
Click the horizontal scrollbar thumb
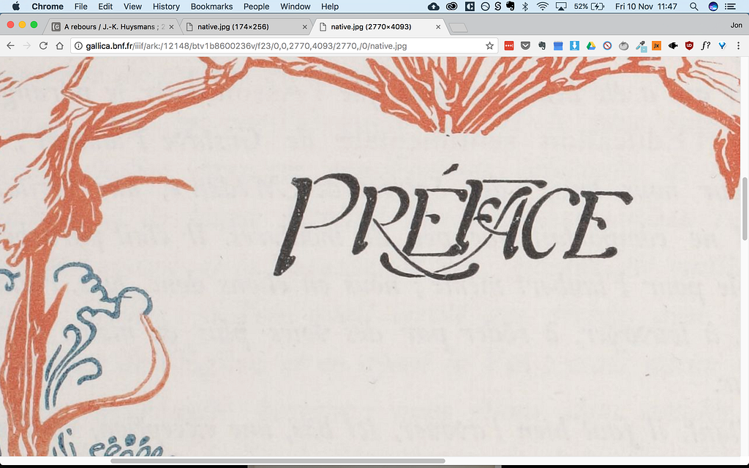coord(277,461)
